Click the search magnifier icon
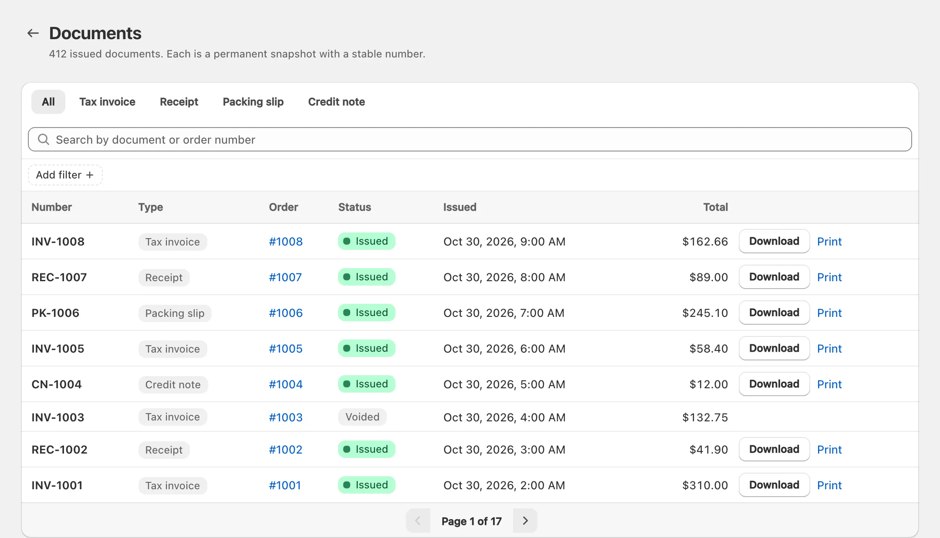 [44, 139]
